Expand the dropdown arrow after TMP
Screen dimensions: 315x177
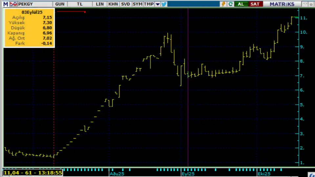pyautogui.click(x=157, y=4)
